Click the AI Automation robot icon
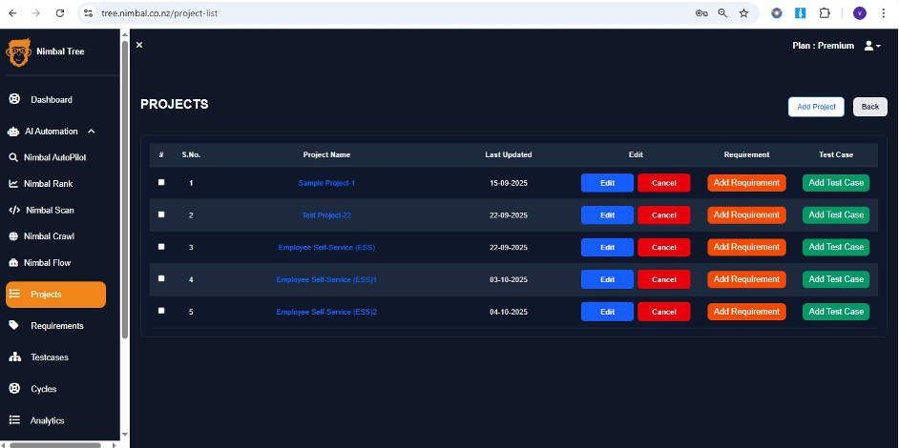This screenshot has width=899, height=448. click(13, 132)
